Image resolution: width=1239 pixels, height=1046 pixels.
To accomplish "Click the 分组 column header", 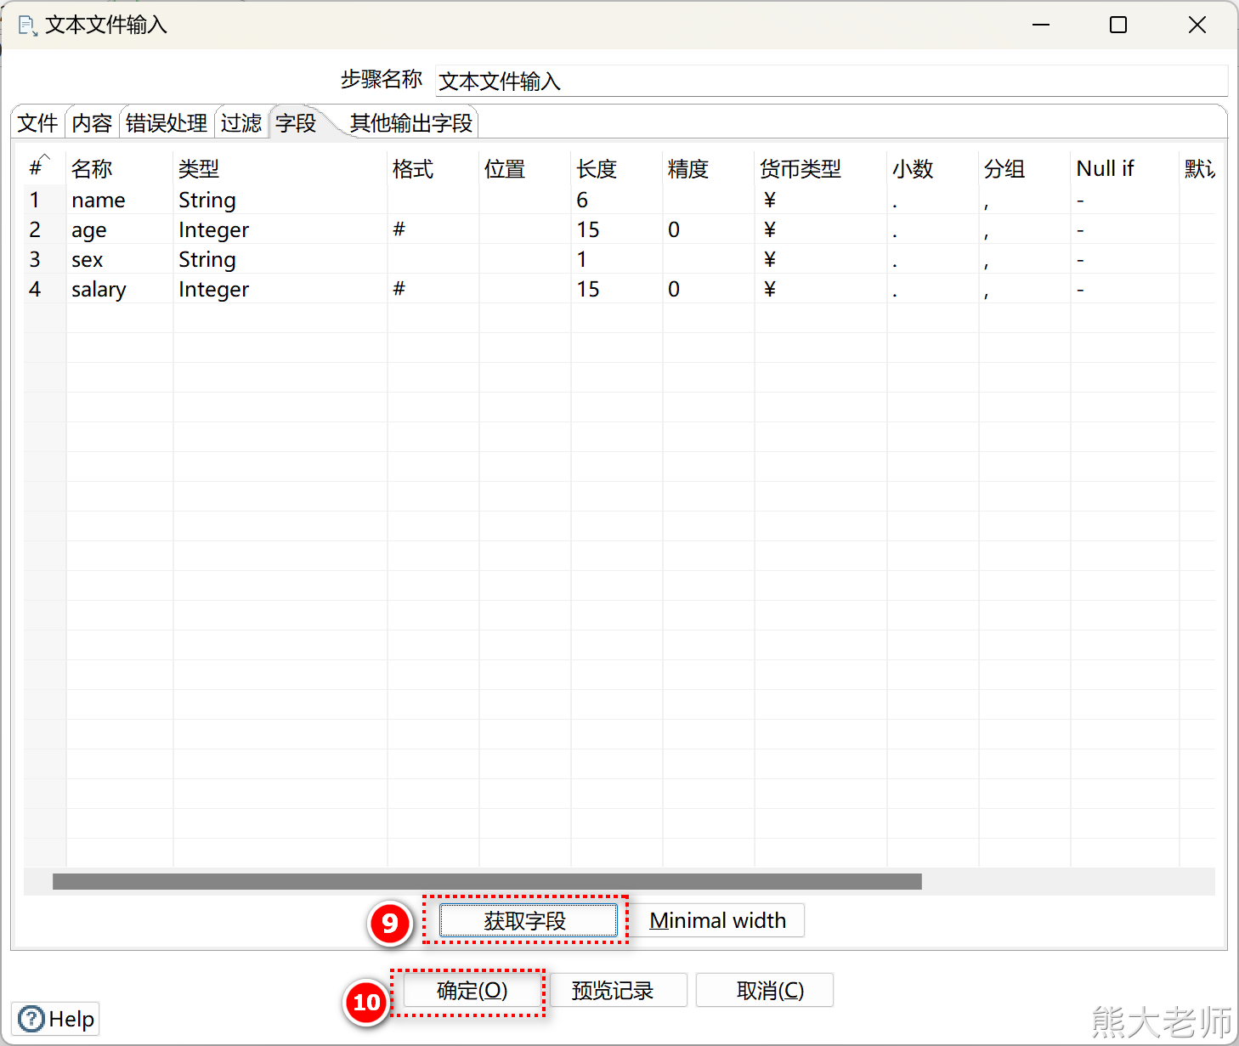I will tap(1025, 168).
